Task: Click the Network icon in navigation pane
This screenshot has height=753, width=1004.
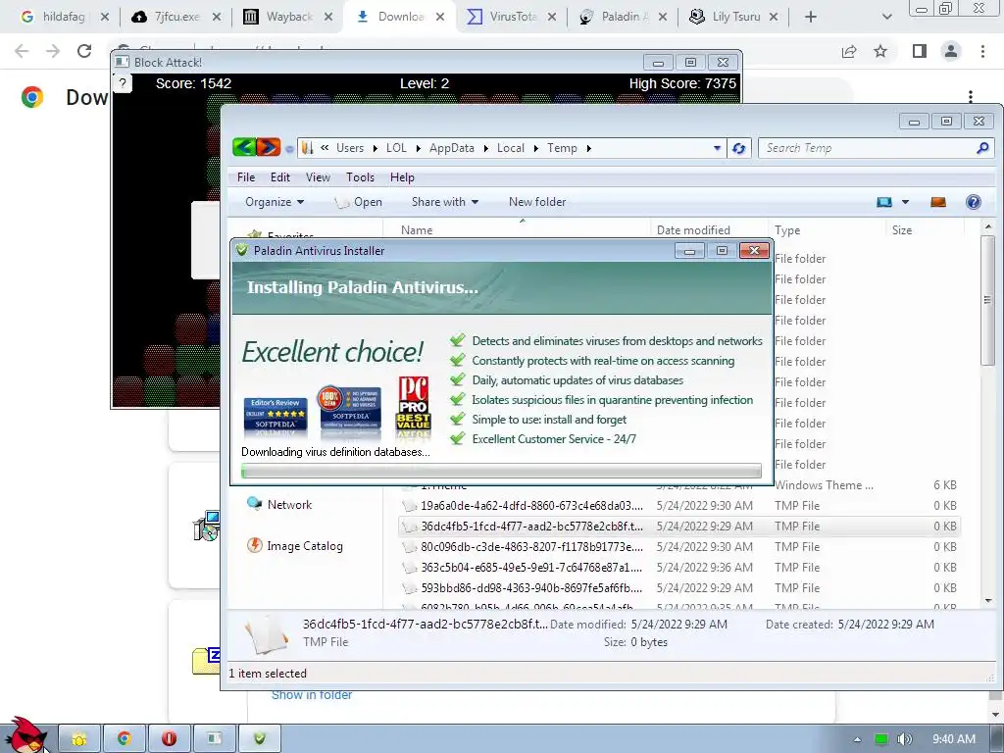Action: pos(254,504)
